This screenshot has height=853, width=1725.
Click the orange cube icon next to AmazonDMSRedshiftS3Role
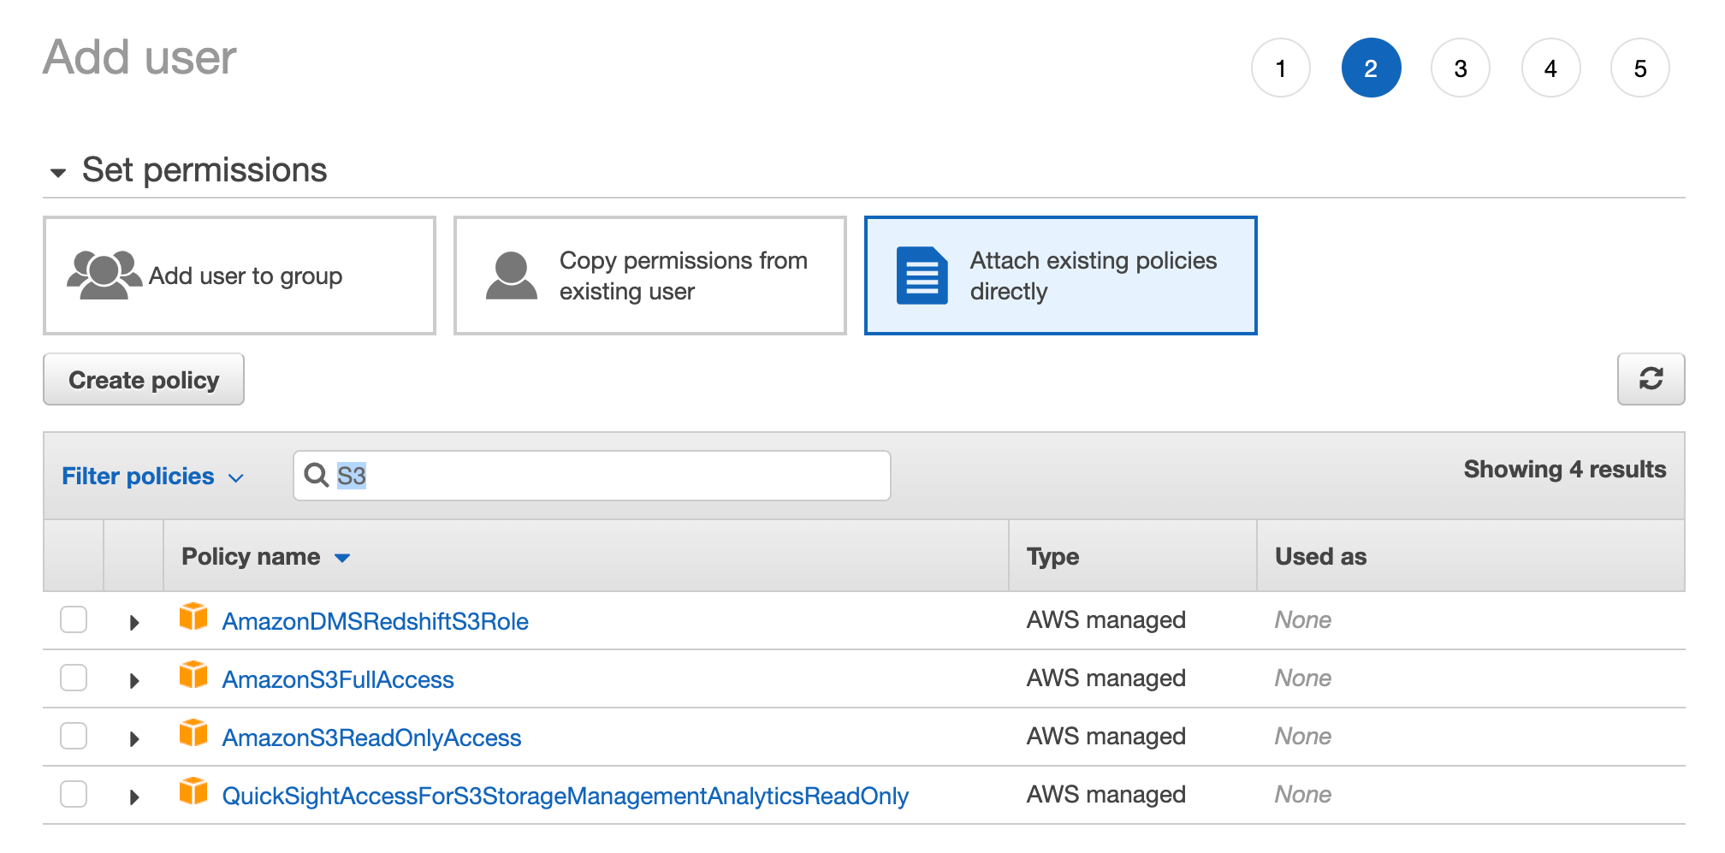pyautogui.click(x=194, y=619)
